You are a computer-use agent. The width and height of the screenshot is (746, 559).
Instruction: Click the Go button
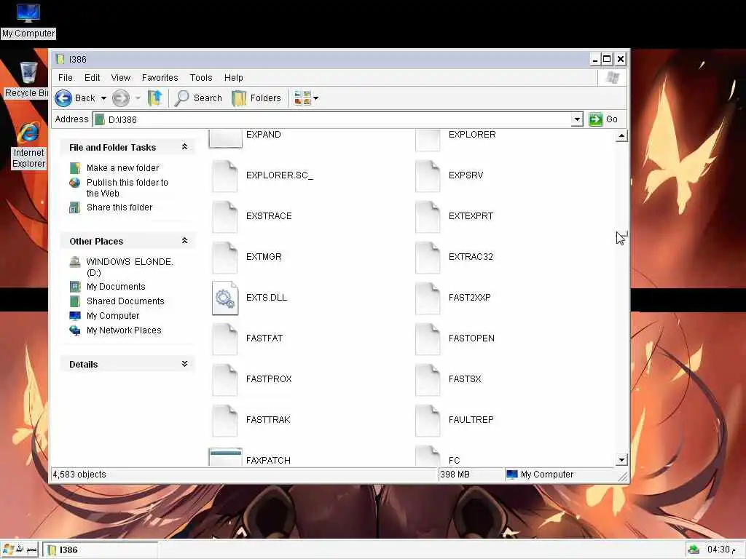[x=603, y=119]
